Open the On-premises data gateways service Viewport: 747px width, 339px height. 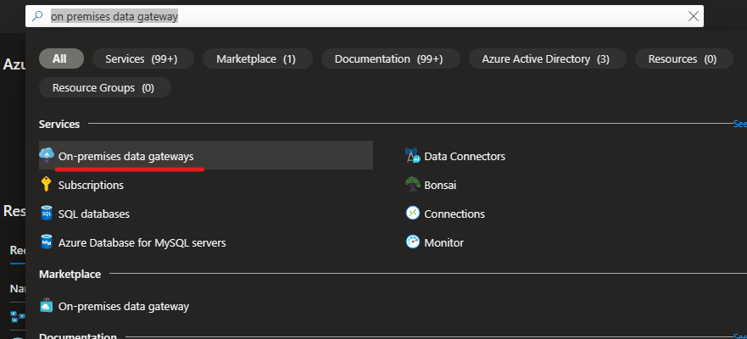coord(206,155)
